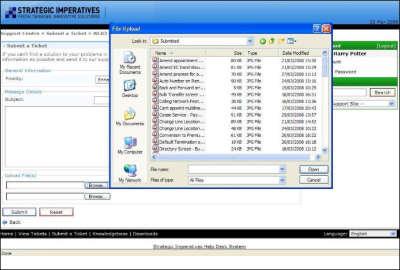The image size is (400, 270).
Task: Go up one folder level
Action: 272,41
